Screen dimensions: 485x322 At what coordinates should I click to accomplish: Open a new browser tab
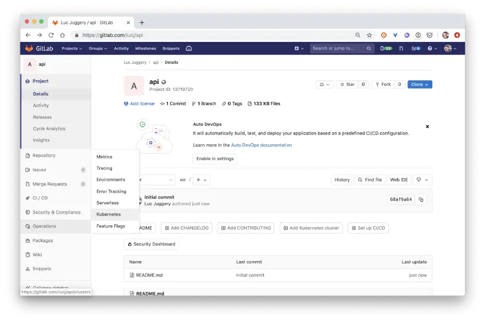[x=142, y=23]
